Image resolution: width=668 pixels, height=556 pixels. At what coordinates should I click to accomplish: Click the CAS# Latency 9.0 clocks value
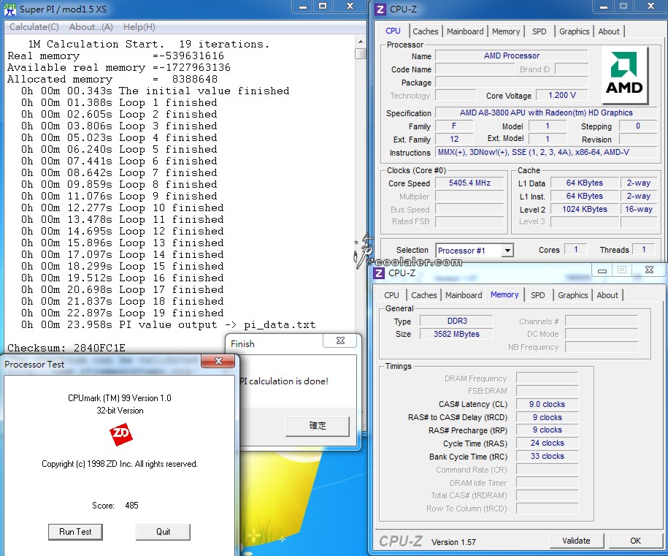547,404
